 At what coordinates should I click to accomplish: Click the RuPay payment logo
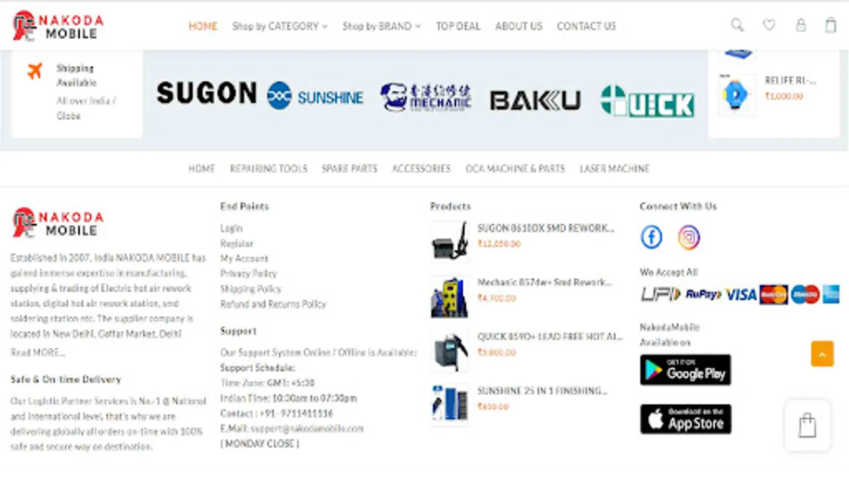click(703, 294)
